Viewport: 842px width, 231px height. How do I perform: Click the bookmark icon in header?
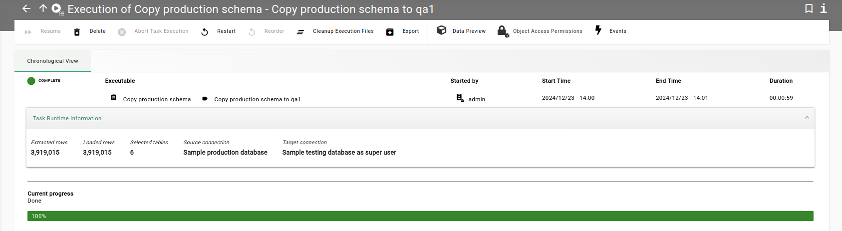point(809,8)
